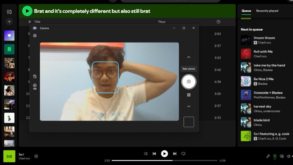Play the Brat playlist with green button
The height and width of the screenshot is (165, 293).
click(x=27, y=11)
